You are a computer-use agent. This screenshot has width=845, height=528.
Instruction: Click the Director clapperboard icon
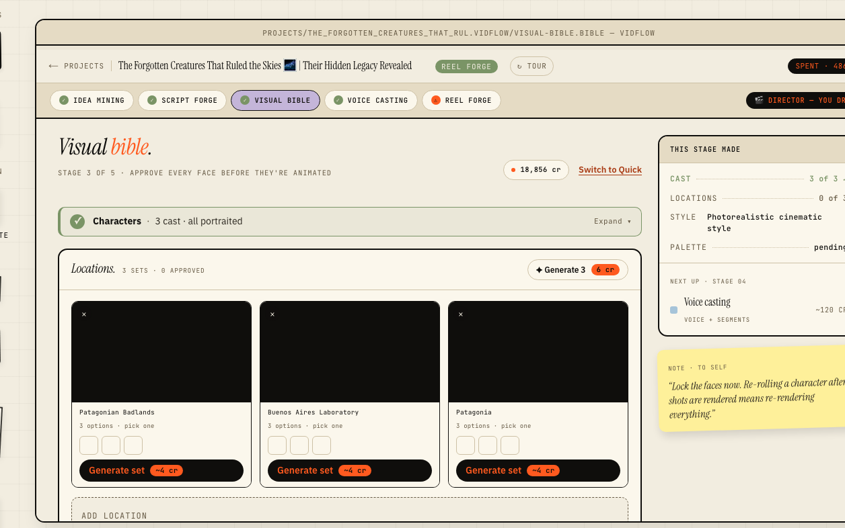tap(759, 100)
